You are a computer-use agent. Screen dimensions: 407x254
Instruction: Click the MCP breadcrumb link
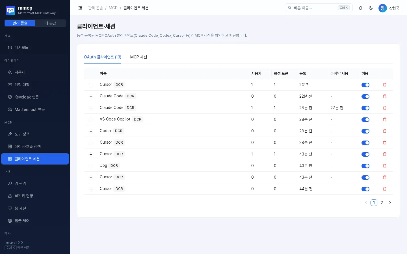click(113, 8)
